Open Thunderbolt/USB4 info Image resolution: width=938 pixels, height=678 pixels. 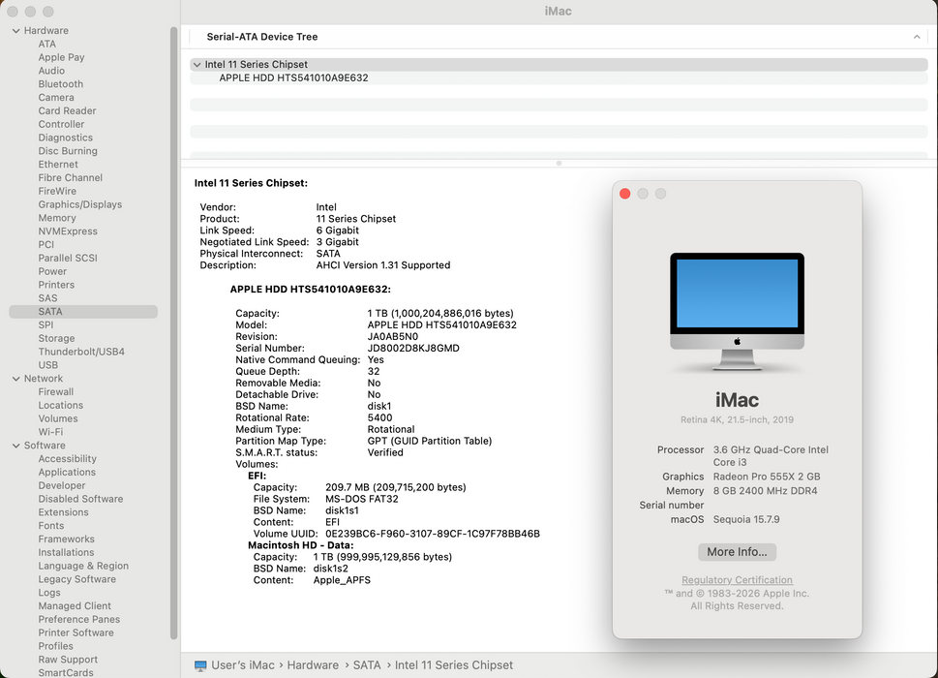click(81, 352)
